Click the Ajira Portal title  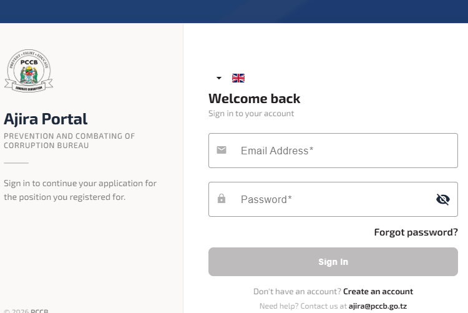(46, 119)
